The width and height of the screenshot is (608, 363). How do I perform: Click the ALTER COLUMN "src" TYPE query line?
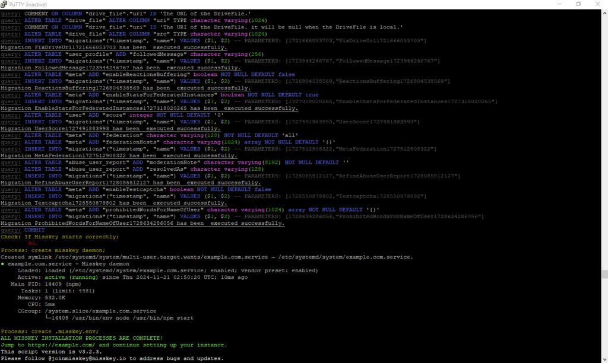(134, 34)
